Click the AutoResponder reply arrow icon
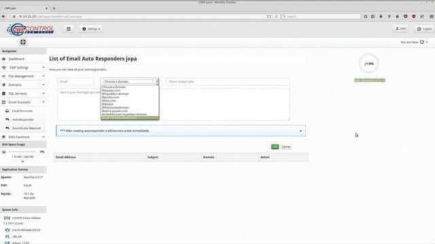The height and width of the screenshot is (244, 435). point(7,119)
